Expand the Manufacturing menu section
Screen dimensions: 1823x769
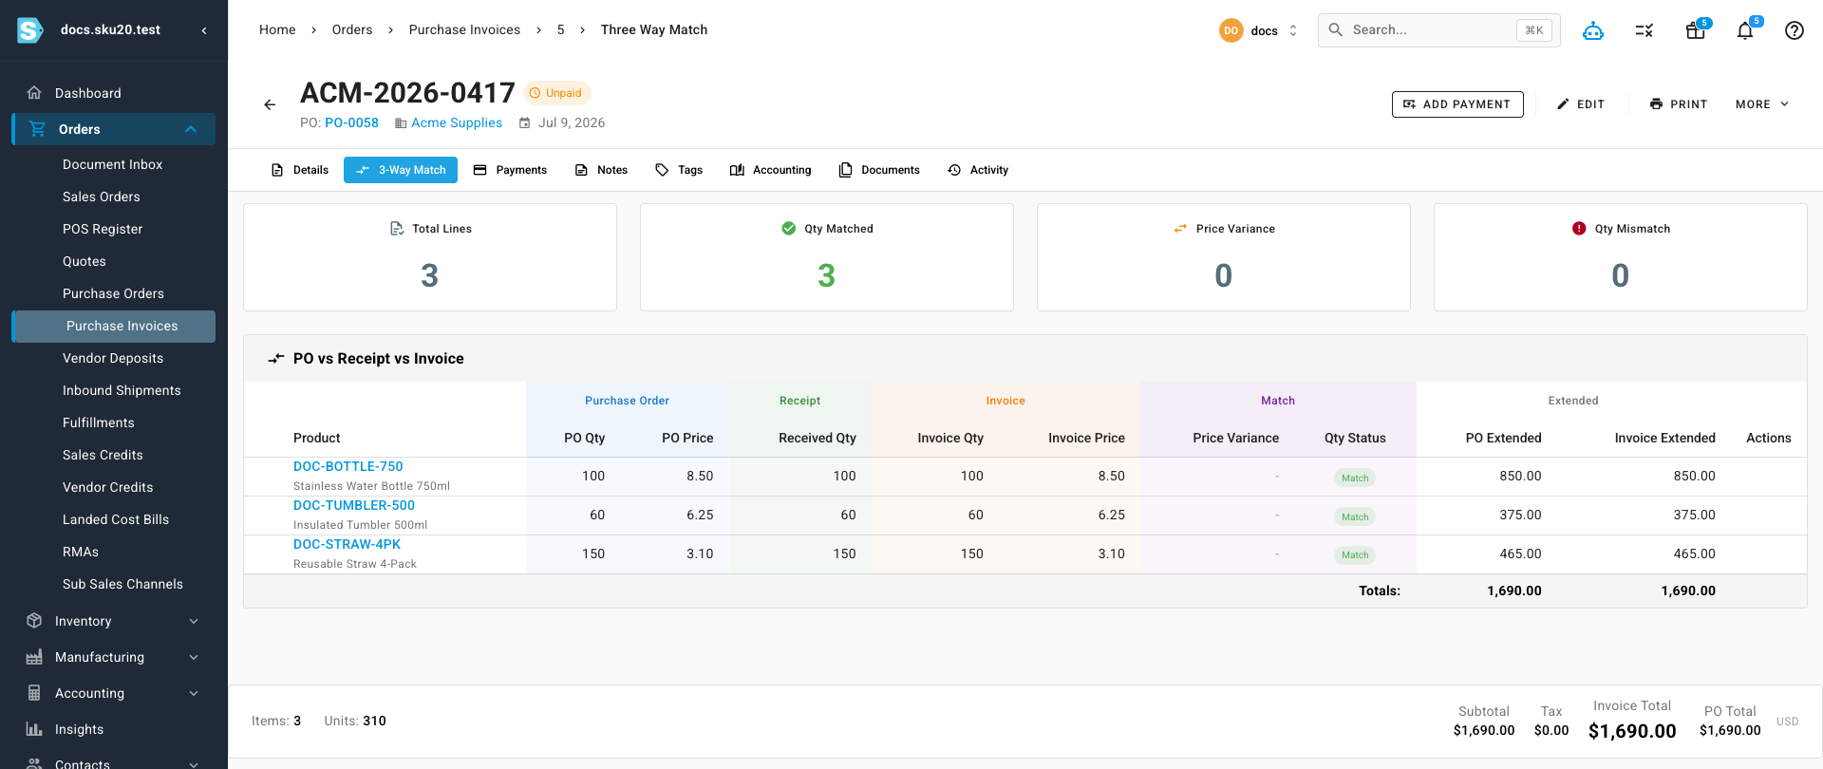pos(194,657)
